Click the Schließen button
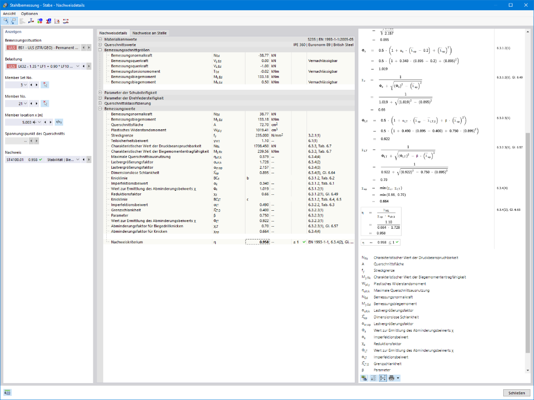The height and width of the screenshot is (400, 534). point(517,393)
